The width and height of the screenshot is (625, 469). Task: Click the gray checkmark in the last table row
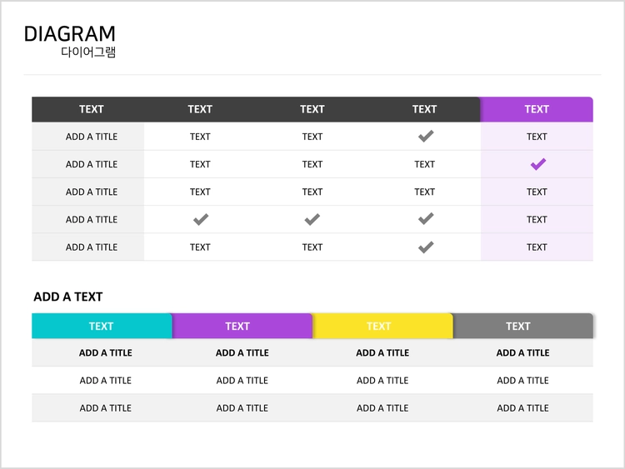point(425,247)
